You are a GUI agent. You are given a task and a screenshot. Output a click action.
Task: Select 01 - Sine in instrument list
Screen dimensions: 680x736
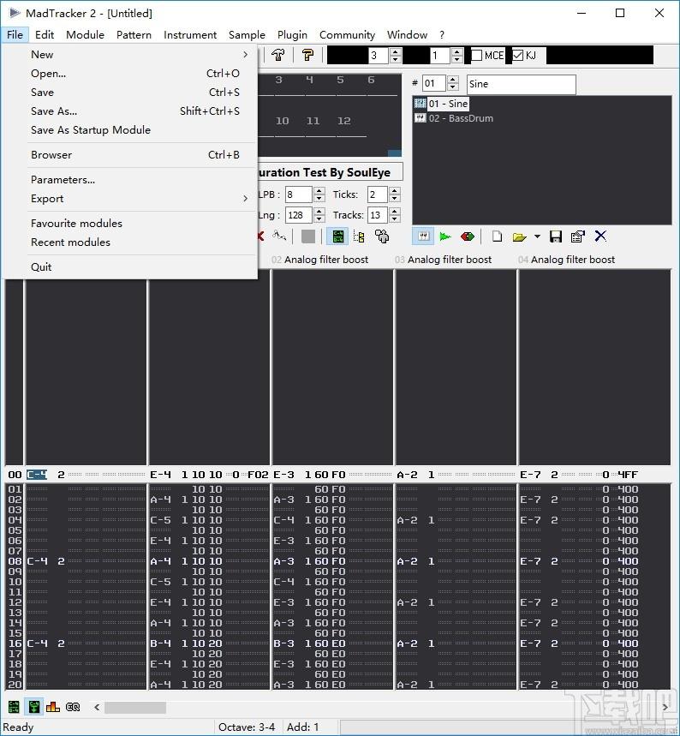click(448, 104)
